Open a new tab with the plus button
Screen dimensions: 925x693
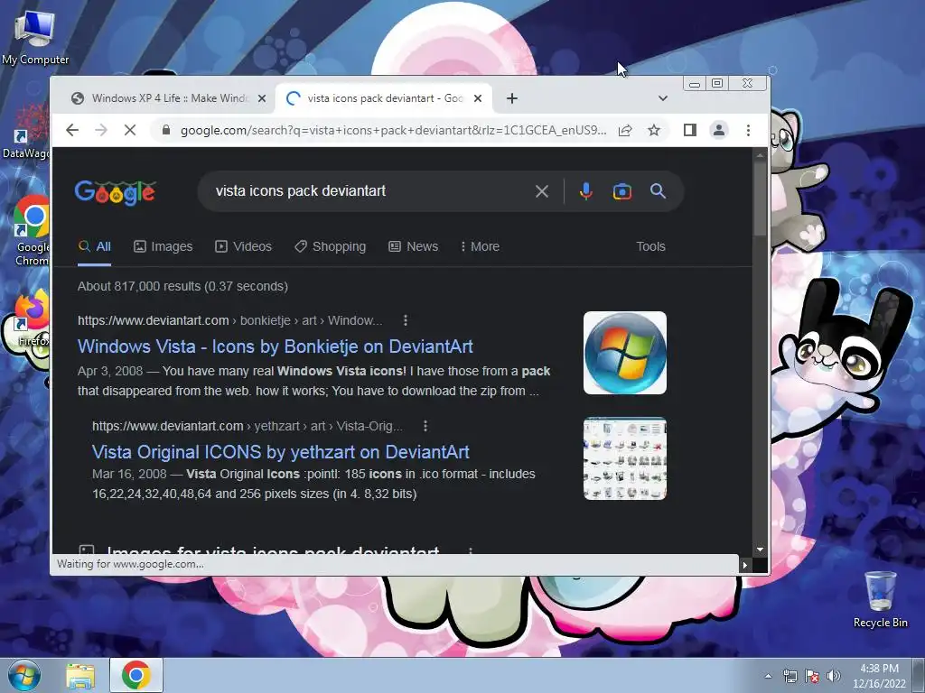[x=512, y=98]
